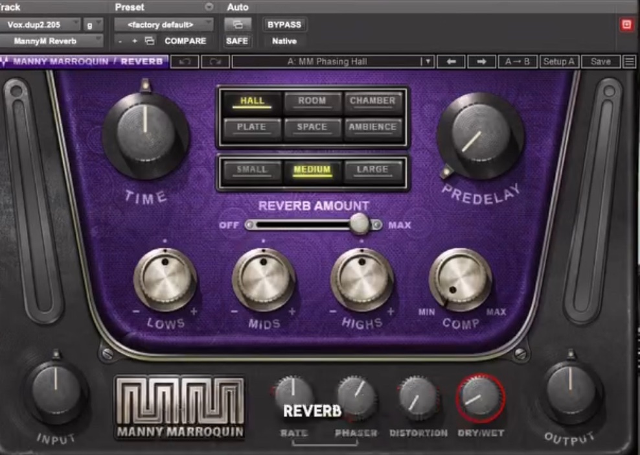Viewport: 640px width, 455px height.
Task: Click the HIGHS EQ knob
Action: pos(362,280)
